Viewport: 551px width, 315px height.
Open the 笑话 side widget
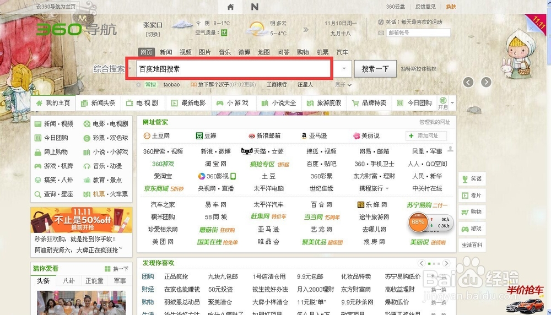click(x=472, y=179)
